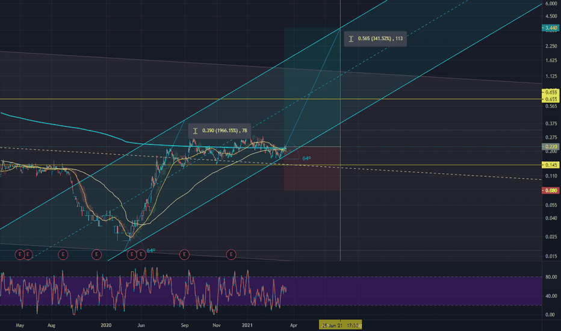
Task: Click the 64° angle label near the E markers
Action: pos(151,250)
